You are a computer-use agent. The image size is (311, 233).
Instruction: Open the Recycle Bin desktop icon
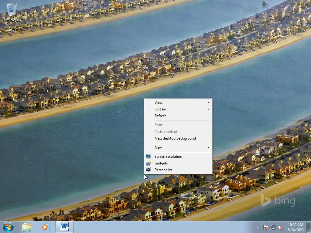[12, 12]
